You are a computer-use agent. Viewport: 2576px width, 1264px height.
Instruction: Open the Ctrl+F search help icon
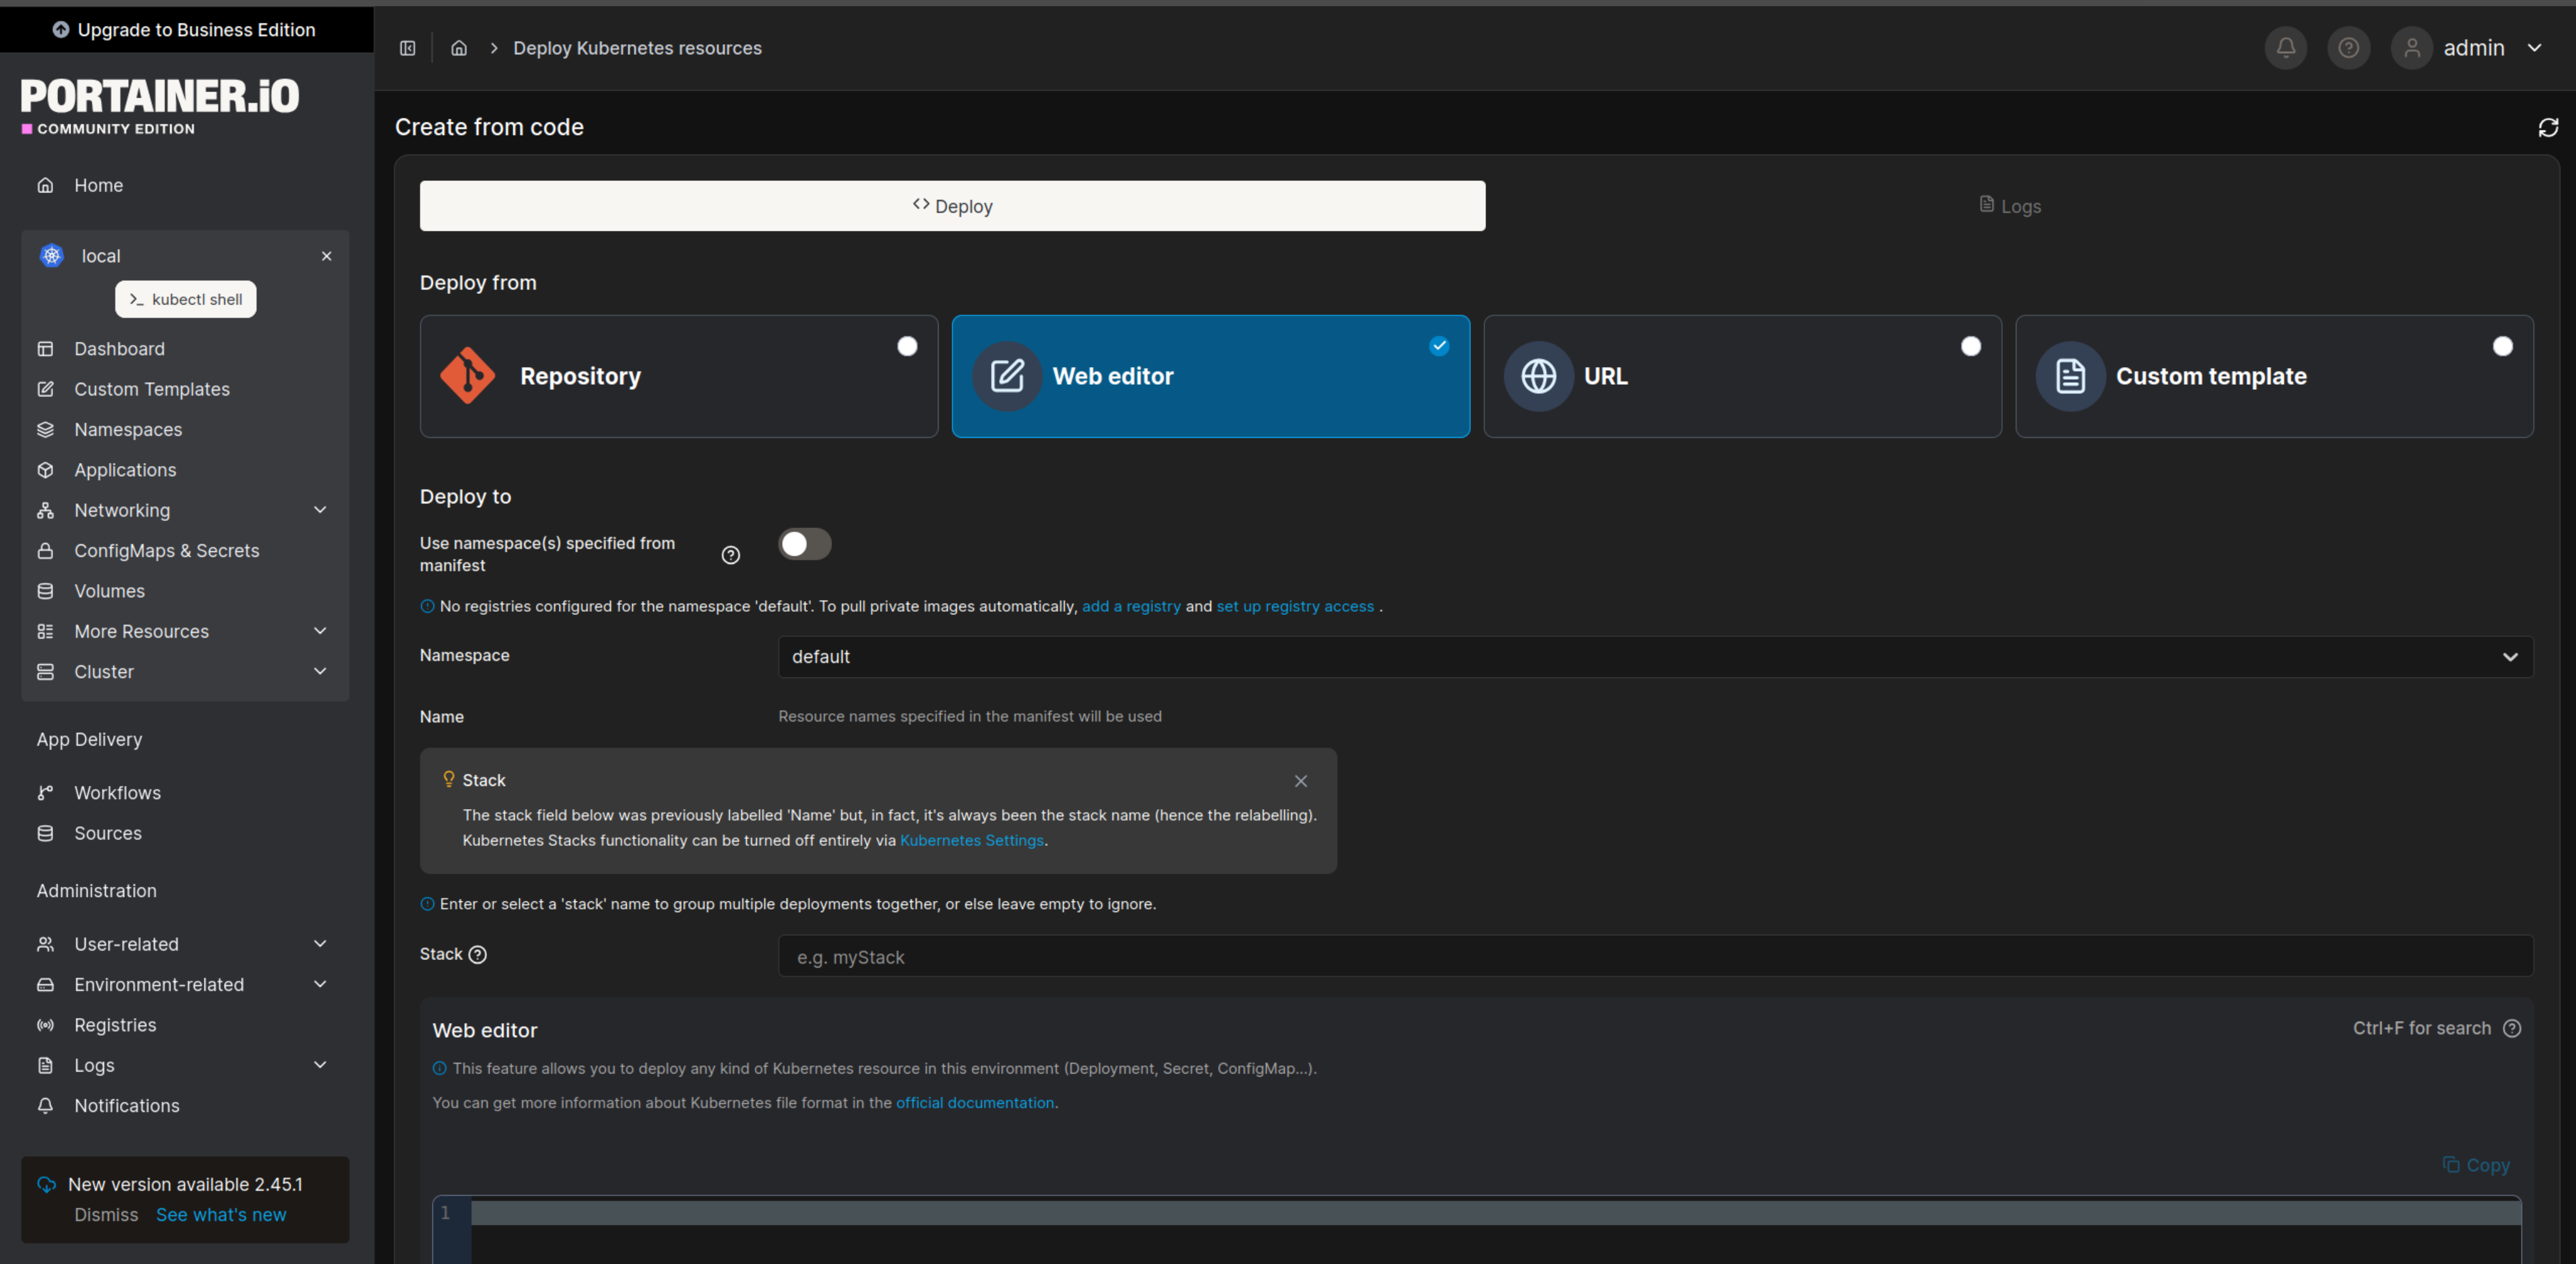[x=2512, y=1028]
